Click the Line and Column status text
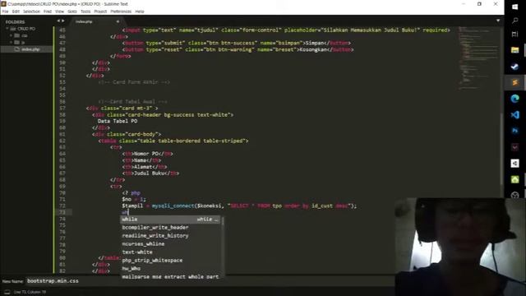The width and height of the screenshot is (526, 296). tap(30, 293)
